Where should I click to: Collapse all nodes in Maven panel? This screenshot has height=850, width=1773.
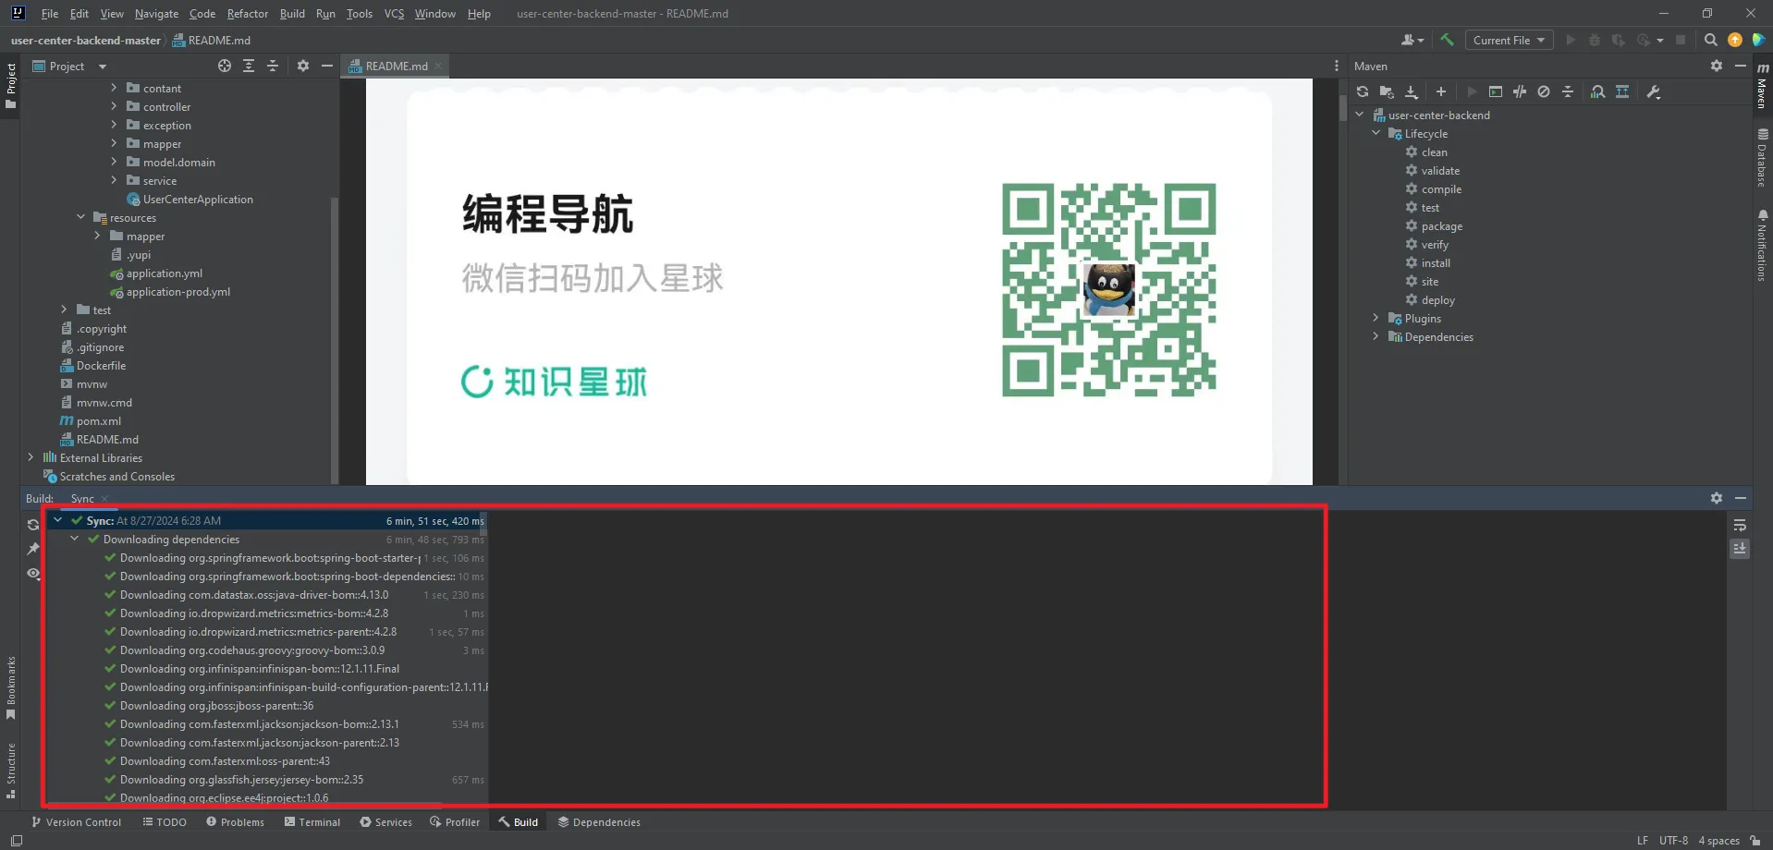1568,91
